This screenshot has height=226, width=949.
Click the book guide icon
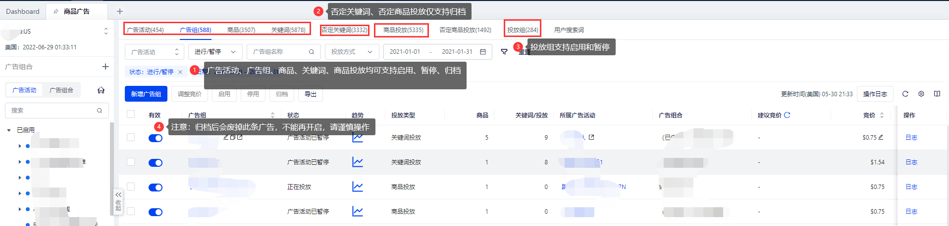[937, 94]
